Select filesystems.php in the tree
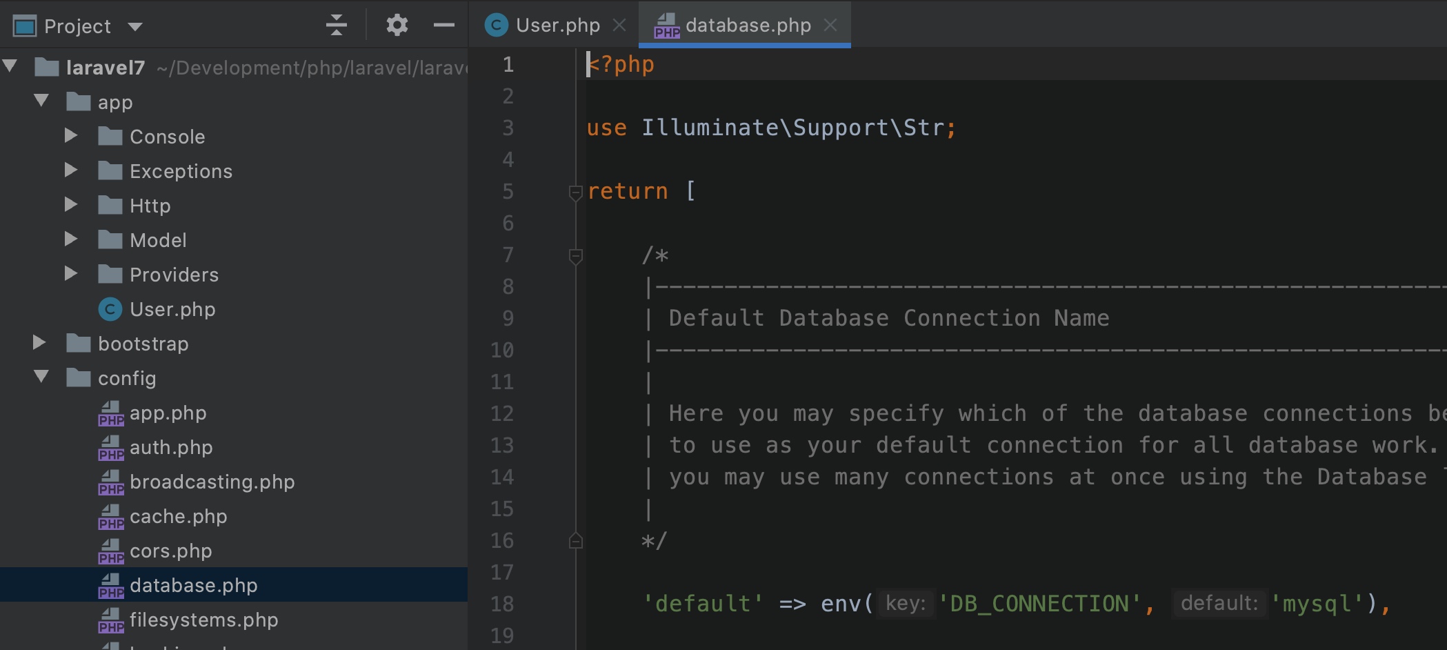Viewport: 1447px width, 650px height. pyautogui.click(x=204, y=620)
